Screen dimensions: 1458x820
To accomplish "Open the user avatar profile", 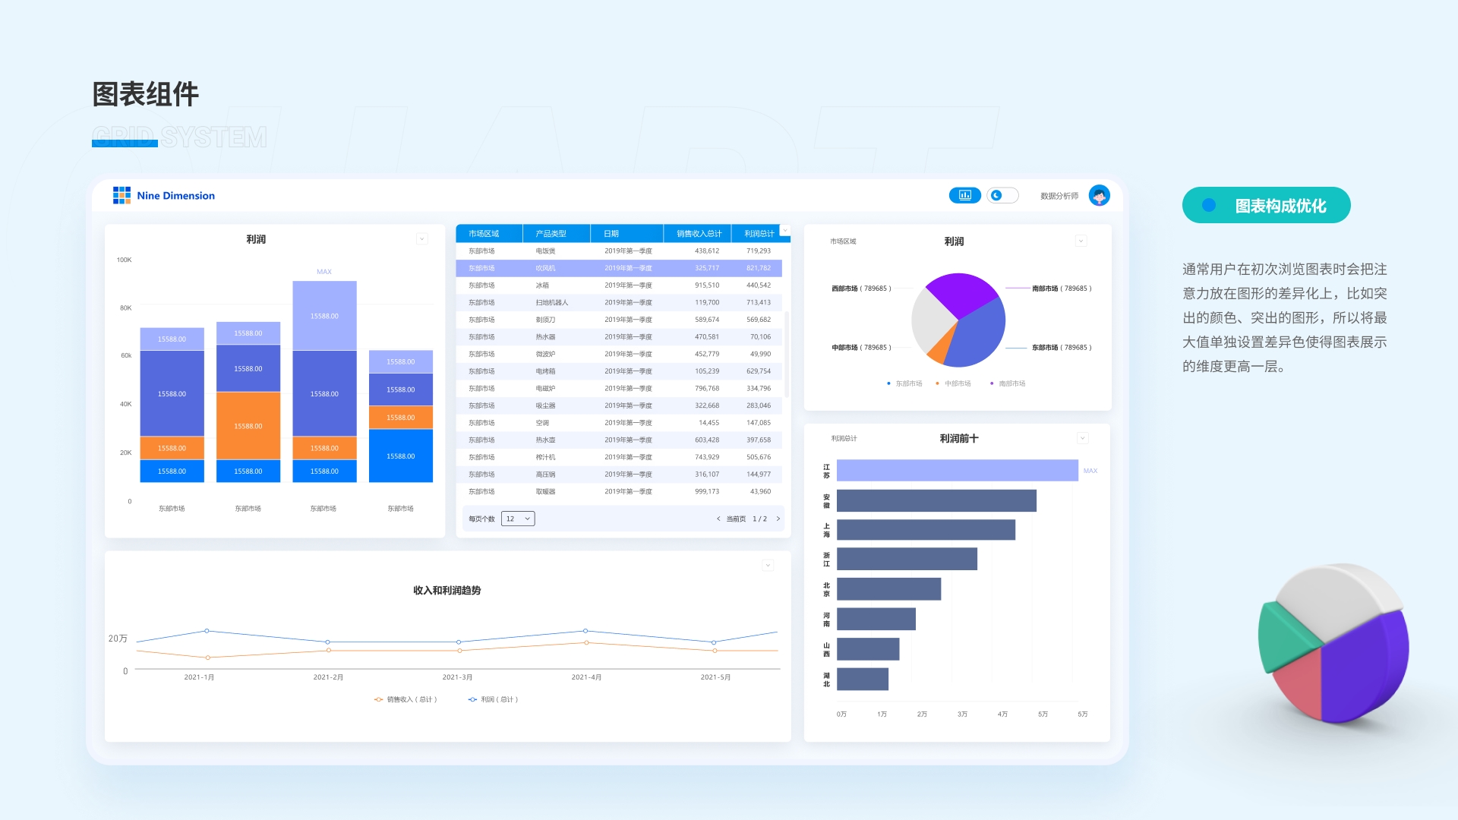I will point(1099,195).
